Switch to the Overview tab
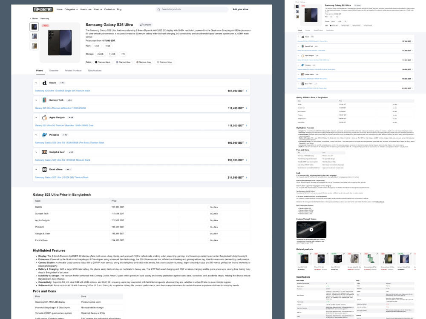This screenshot has height=319, width=426. point(54,71)
